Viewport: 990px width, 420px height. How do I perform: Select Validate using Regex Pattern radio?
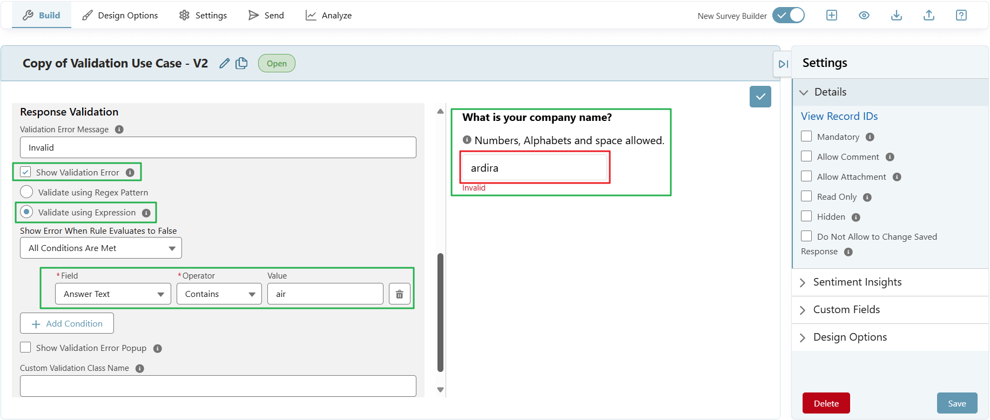click(x=26, y=192)
